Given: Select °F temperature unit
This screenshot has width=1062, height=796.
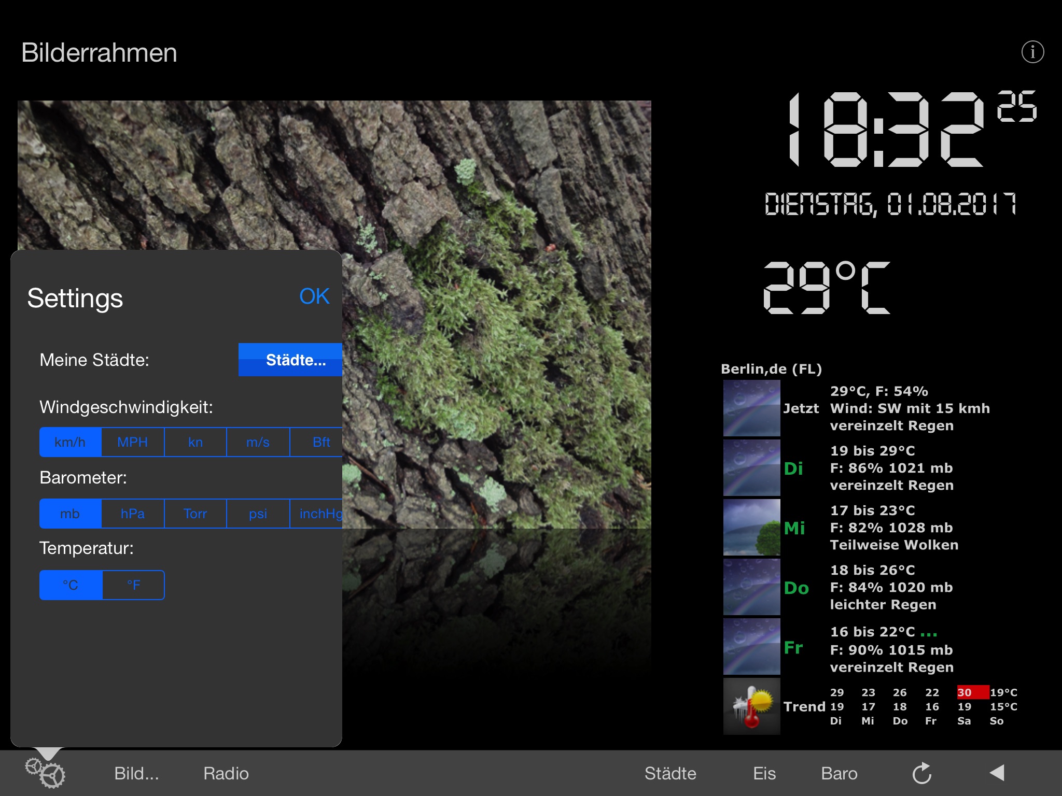Looking at the screenshot, I should click(134, 585).
